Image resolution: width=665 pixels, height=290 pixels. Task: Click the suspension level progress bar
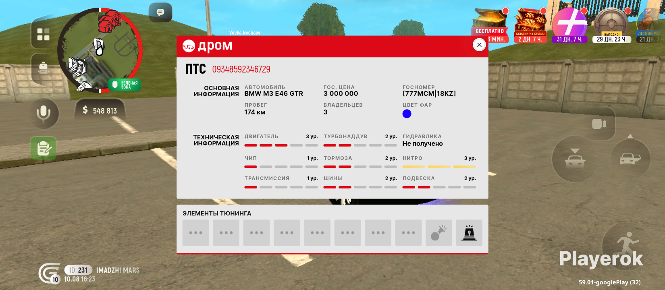click(439, 187)
